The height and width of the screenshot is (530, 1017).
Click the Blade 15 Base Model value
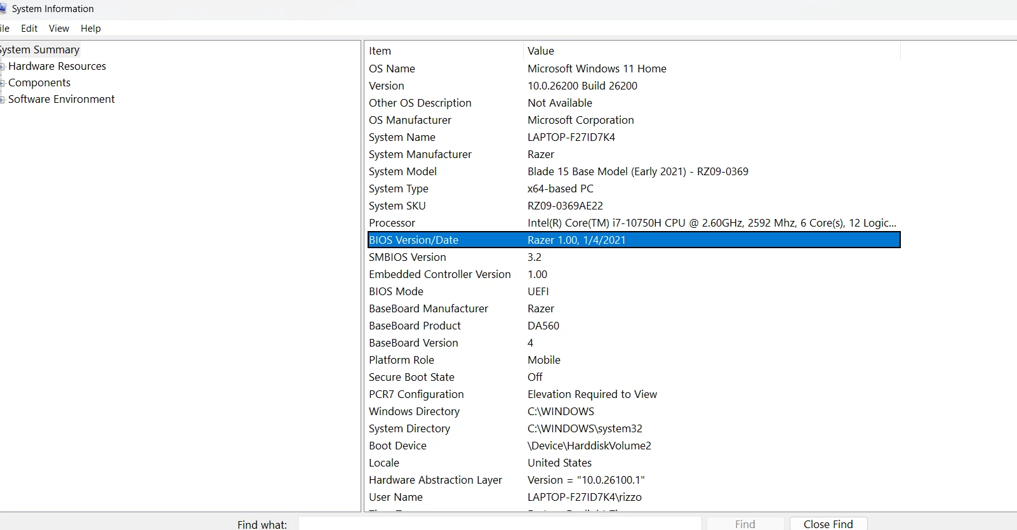(x=638, y=171)
